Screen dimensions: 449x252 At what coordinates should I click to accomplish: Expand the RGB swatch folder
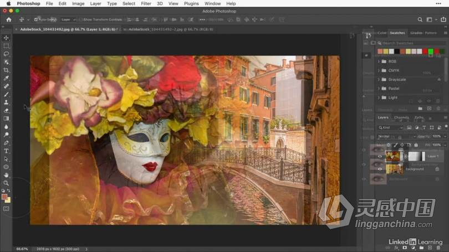click(x=379, y=61)
